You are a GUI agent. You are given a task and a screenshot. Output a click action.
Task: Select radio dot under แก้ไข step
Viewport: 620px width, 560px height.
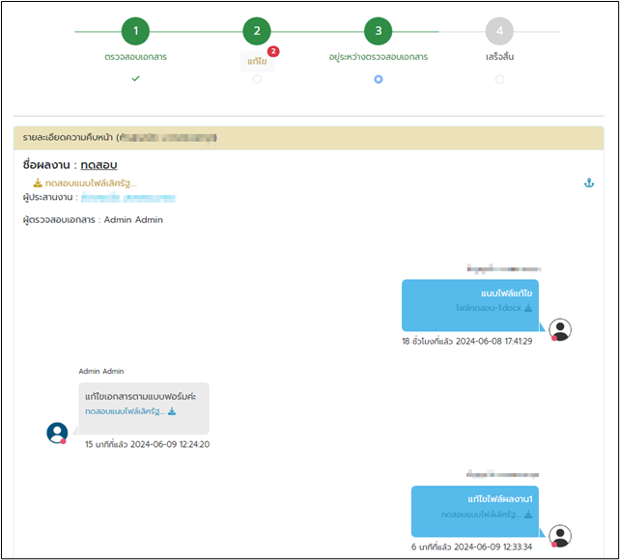point(257,79)
